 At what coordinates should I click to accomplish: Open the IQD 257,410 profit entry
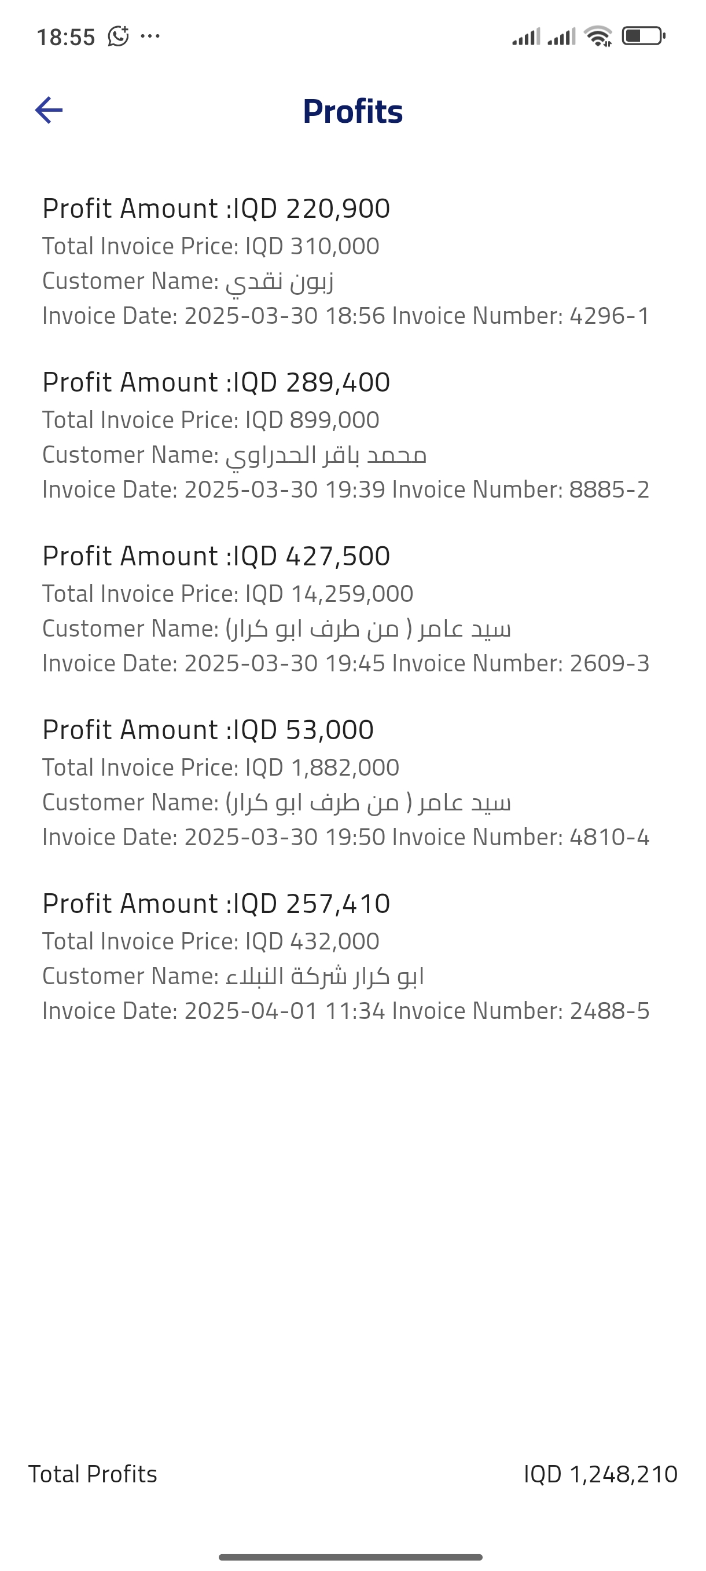pyautogui.click(x=216, y=904)
